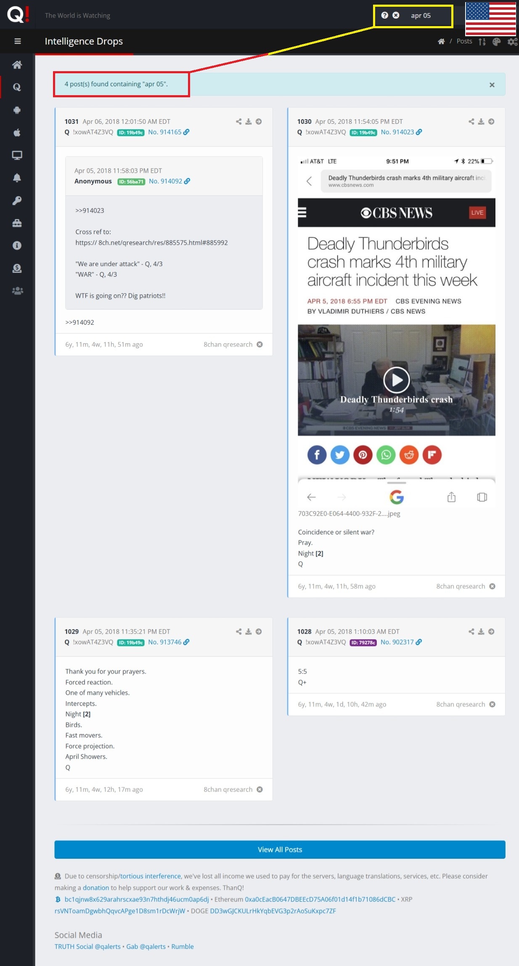Open the theme palette icon
Viewport: 519px width, 966px height.
[496, 42]
